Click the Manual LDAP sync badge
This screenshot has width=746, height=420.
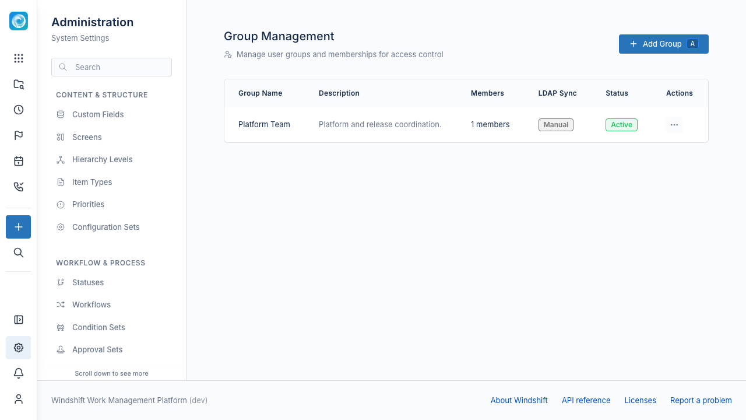point(556,125)
